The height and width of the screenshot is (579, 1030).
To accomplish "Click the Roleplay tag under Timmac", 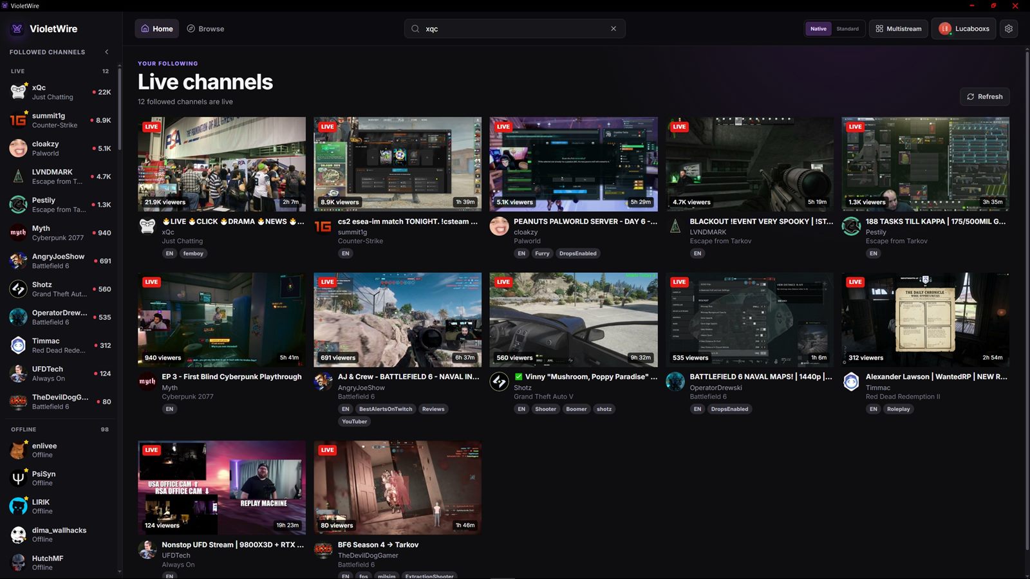I will pyautogui.click(x=898, y=409).
